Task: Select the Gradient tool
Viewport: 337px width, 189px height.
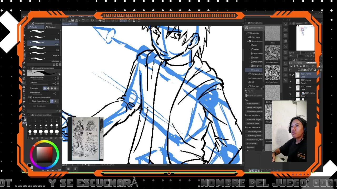Action: tap(24, 91)
